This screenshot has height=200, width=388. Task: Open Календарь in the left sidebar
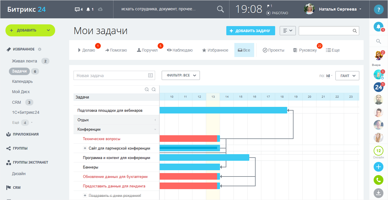pos(22,81)
